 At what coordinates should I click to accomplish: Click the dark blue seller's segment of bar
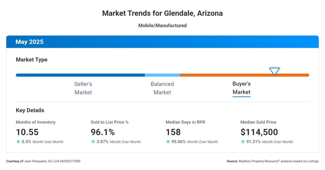(80, 75)
